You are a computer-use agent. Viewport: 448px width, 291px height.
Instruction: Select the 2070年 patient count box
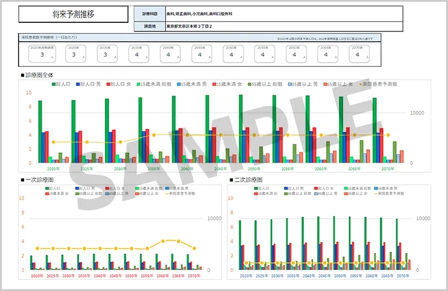click(359, 54)
